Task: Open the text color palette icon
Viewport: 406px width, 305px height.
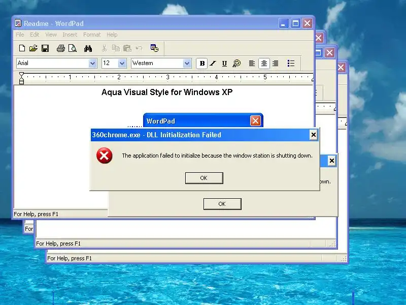Action: click(236, 63)
